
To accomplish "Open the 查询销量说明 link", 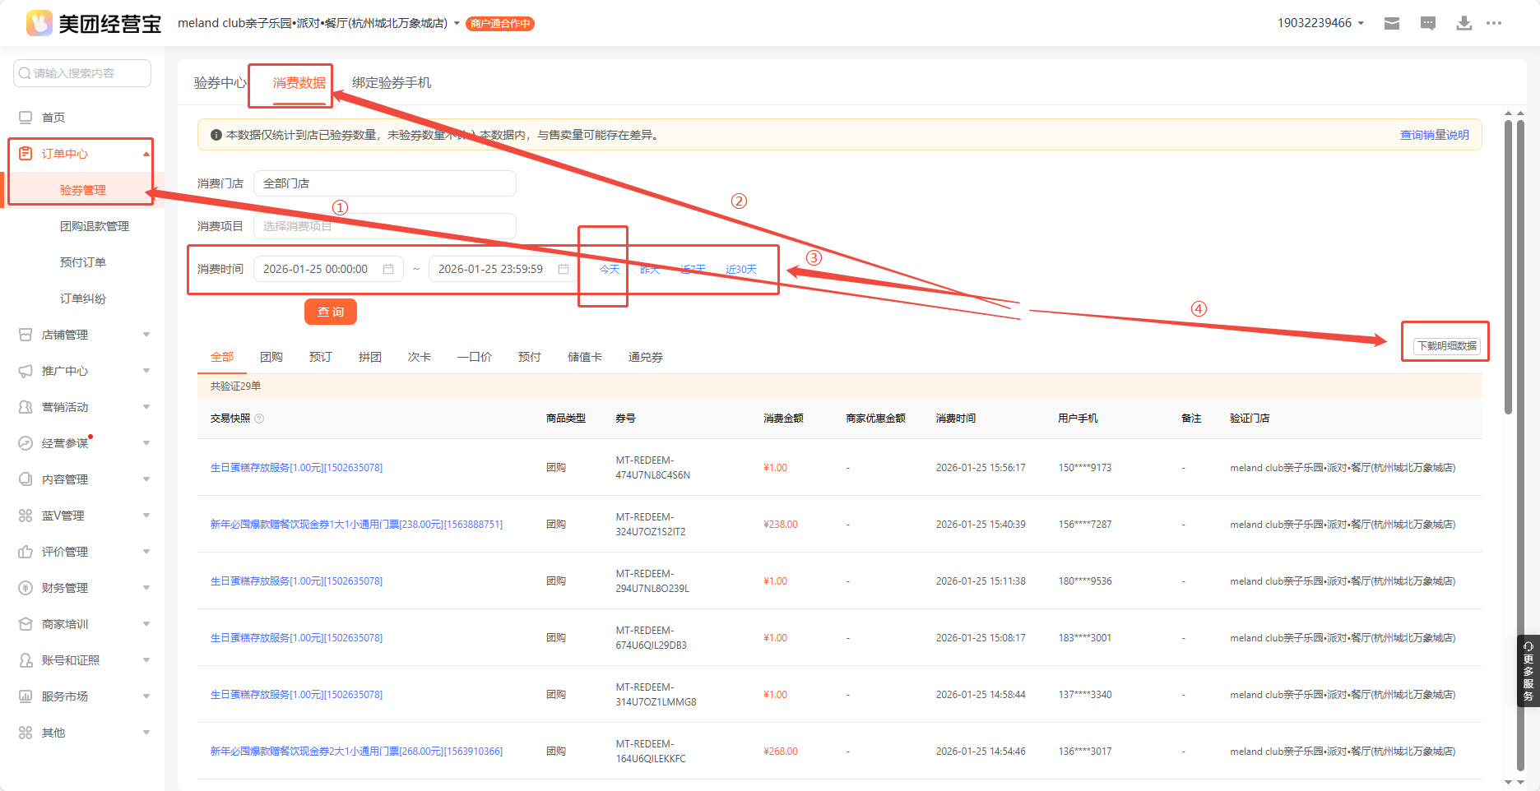I will tap(1434, 135).
